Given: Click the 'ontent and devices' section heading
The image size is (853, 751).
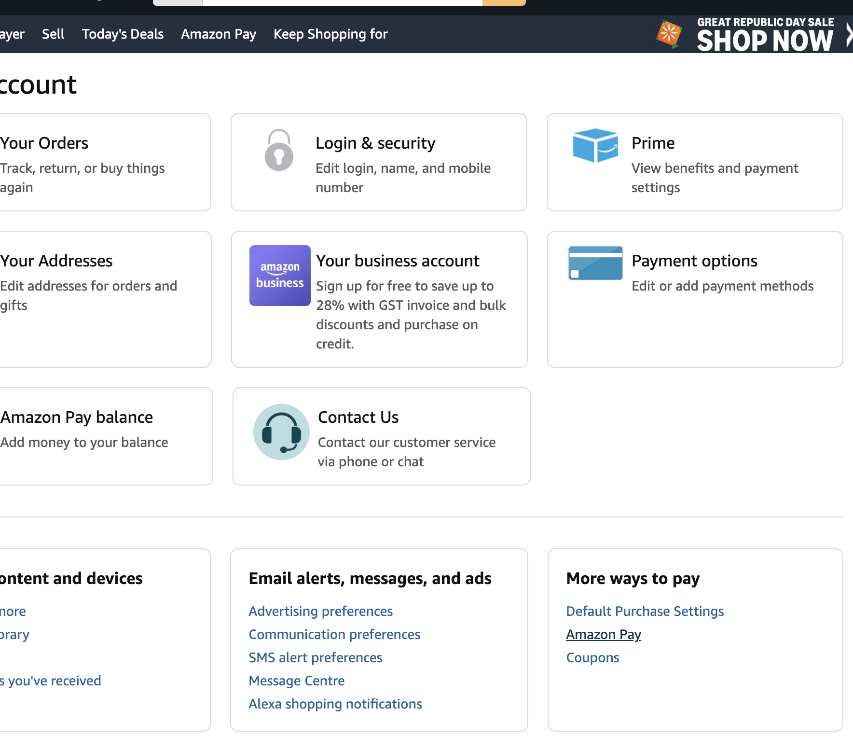Looking at the screenshot, I should pyautogui.click(x=71, y=578).
